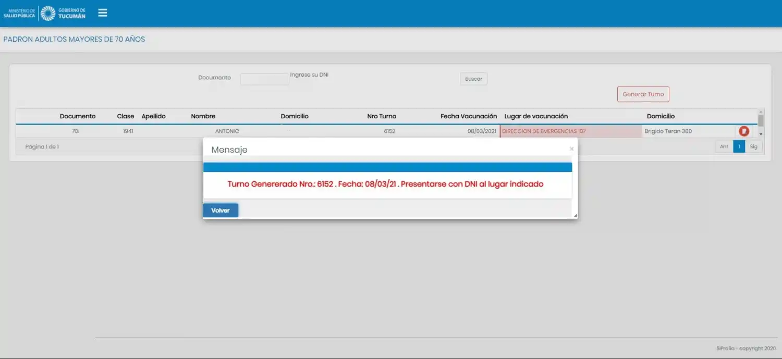The height and width of the screenshot is (359, 782).
Task: Sort by the Nro Turno column header
Action: click(382, 116)
